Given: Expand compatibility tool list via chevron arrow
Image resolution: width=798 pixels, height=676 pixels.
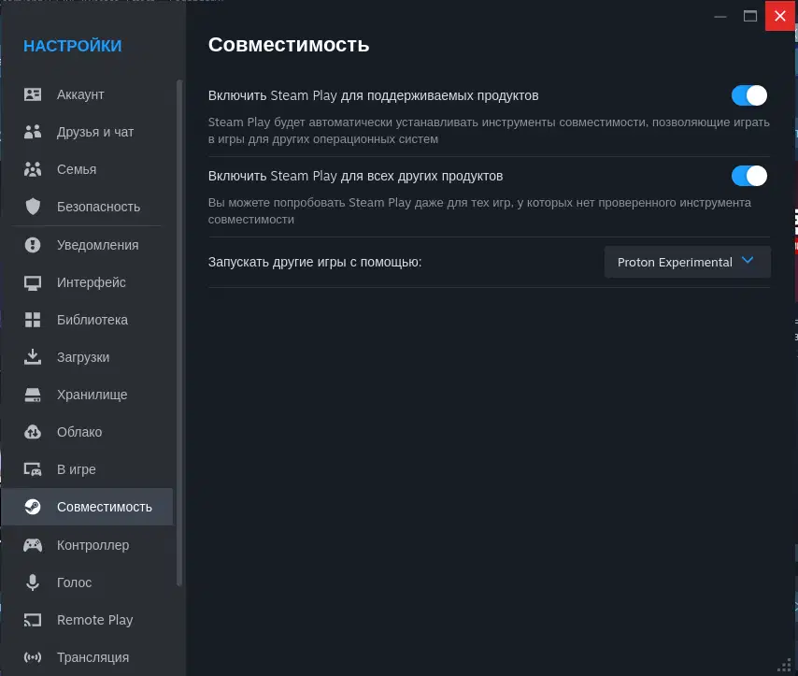Looking at the screenshot, I should tap(747, 261).
